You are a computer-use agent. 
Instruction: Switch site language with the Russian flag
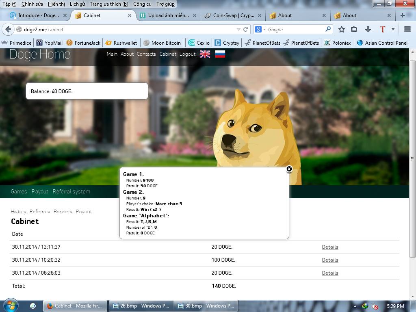point(220,54)
